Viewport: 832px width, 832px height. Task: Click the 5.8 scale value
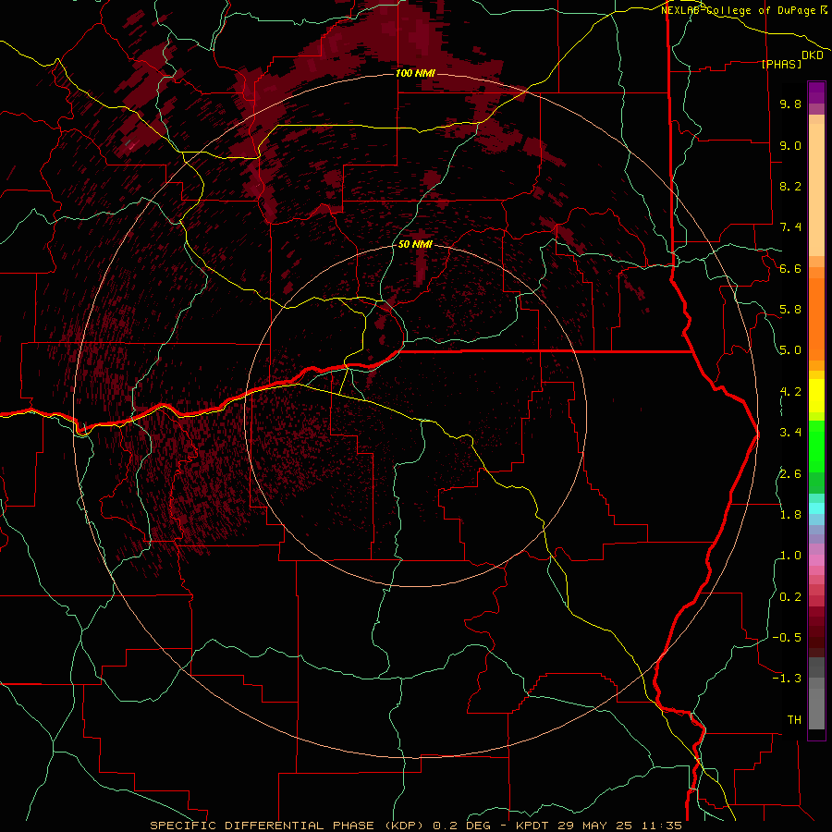click(x=790, y=310)
